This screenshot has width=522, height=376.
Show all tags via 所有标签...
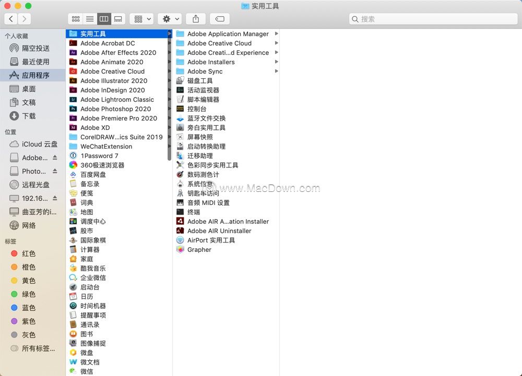pyautogui.click(x=32, y=348)
